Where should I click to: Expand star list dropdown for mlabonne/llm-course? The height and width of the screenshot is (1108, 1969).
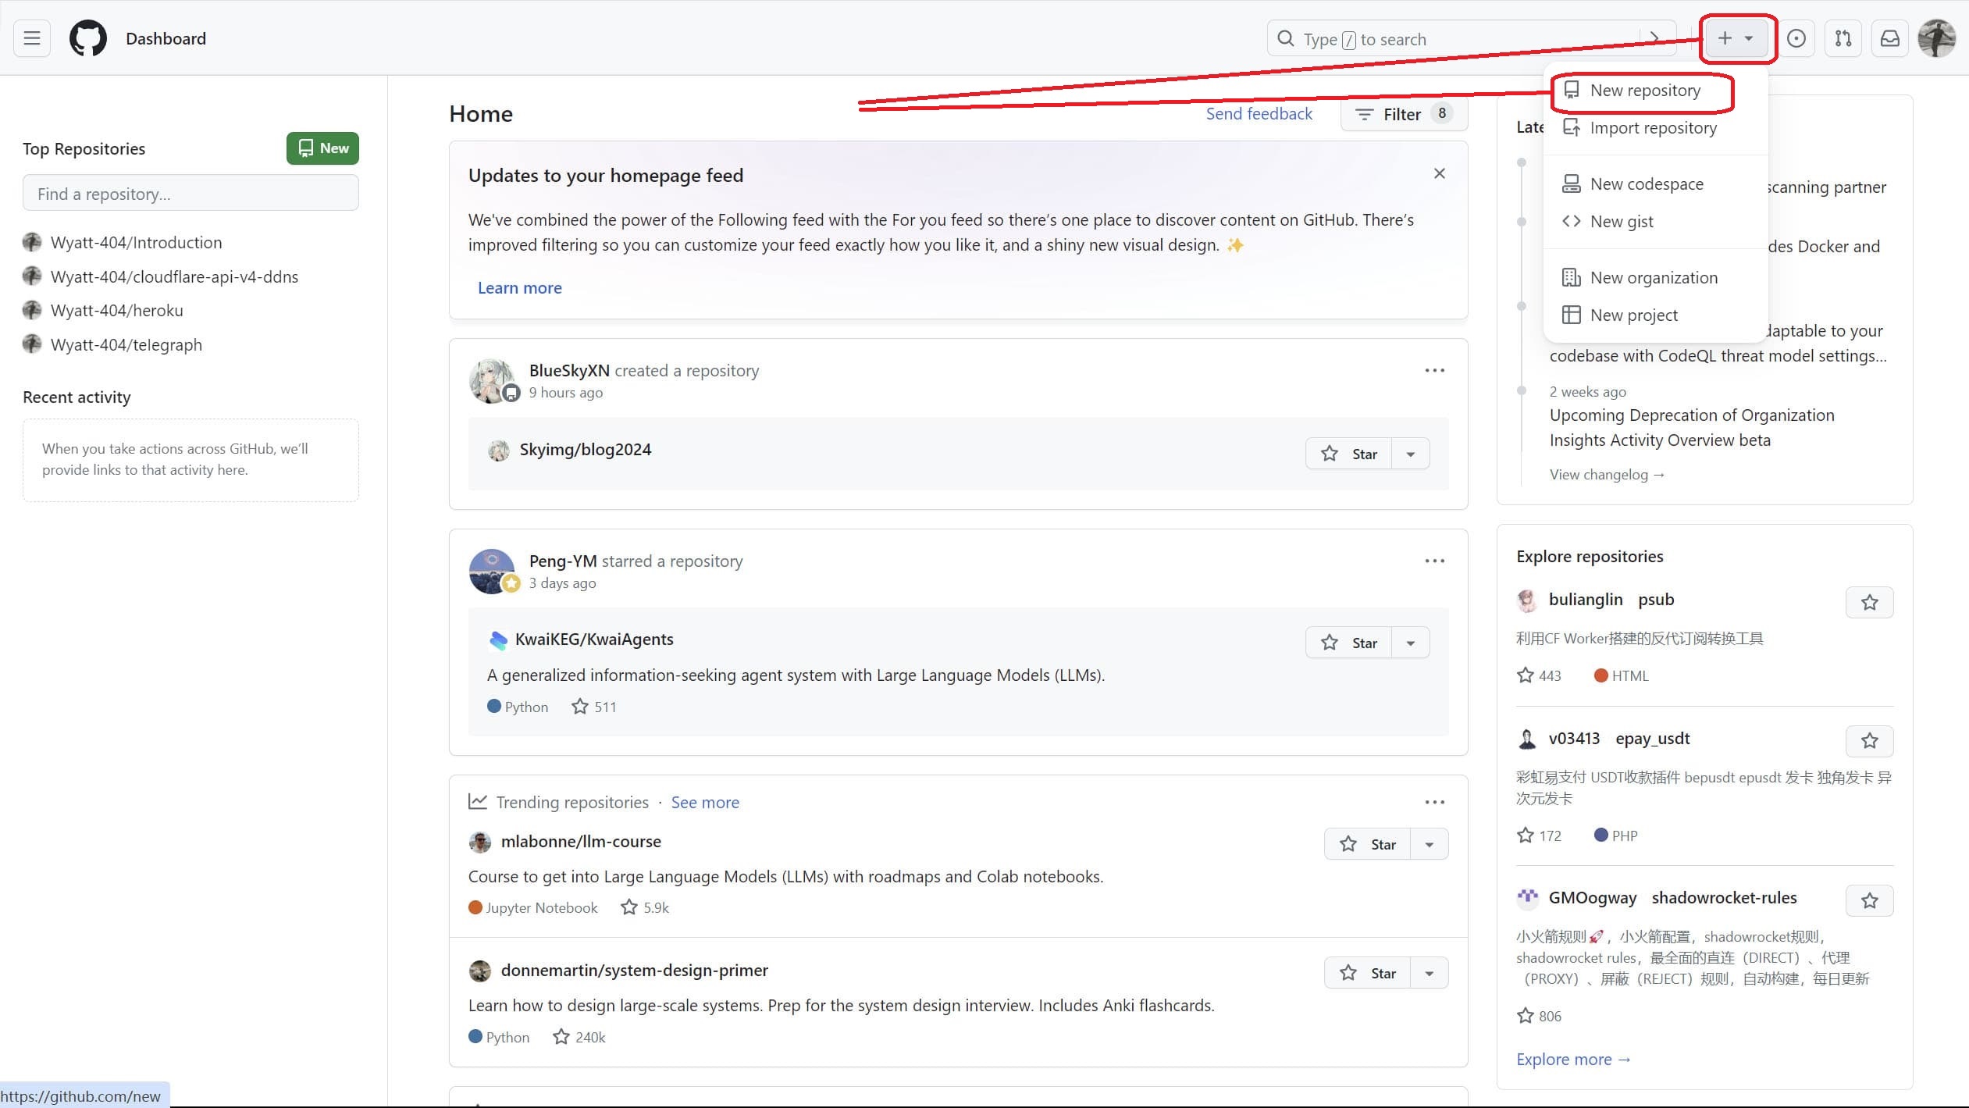(x=1430, y=844)
